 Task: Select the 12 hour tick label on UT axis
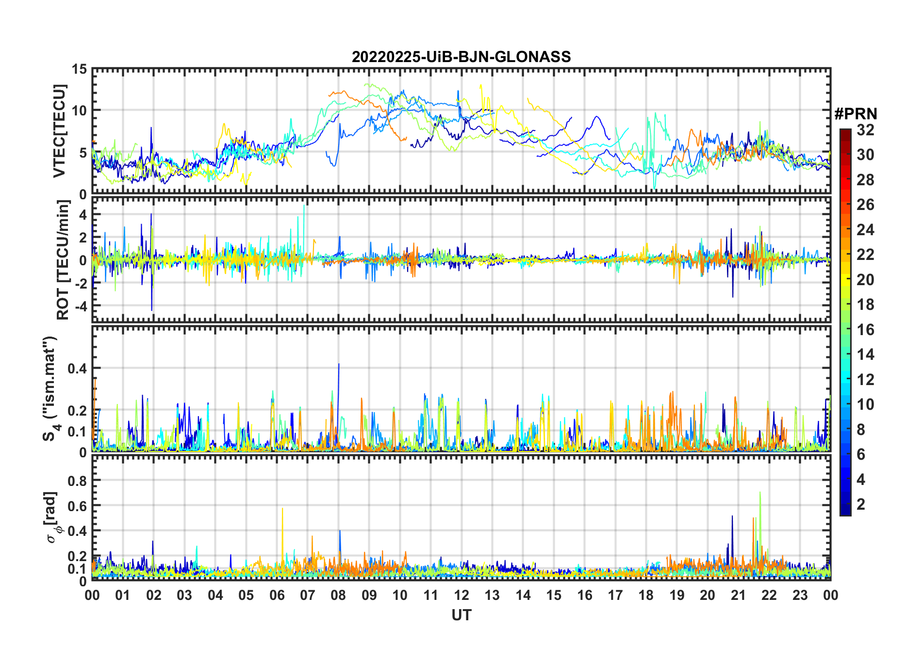point(461,595)
